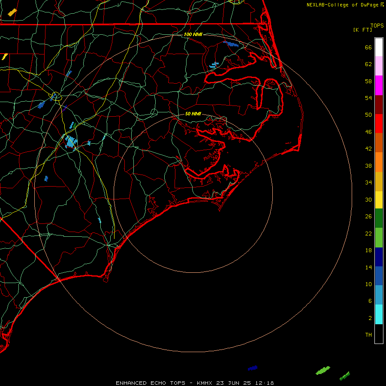
Task: Click the light blue 6 kft swatch
Action: [379, 295]
